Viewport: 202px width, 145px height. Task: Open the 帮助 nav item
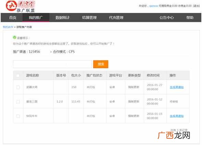190,18
